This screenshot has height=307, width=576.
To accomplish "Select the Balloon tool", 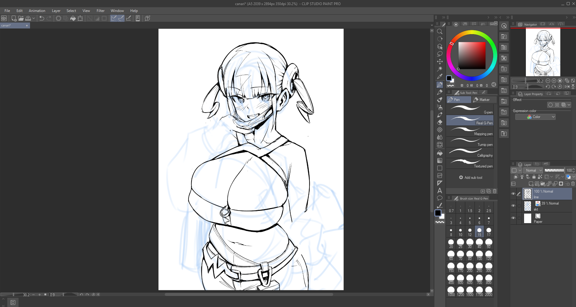I will (440, 198).
